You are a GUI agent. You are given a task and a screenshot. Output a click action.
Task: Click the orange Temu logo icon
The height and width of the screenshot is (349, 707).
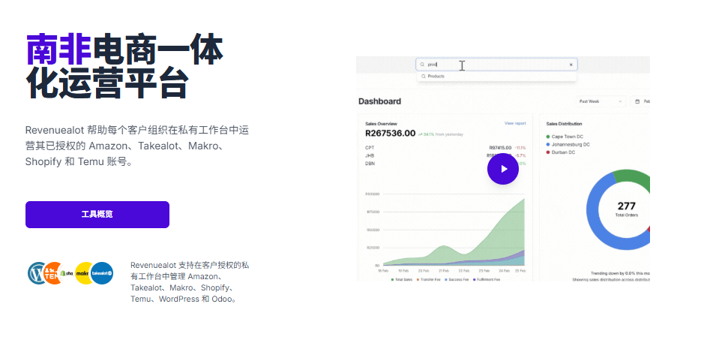pyautogui.click(x=52, y=273)
